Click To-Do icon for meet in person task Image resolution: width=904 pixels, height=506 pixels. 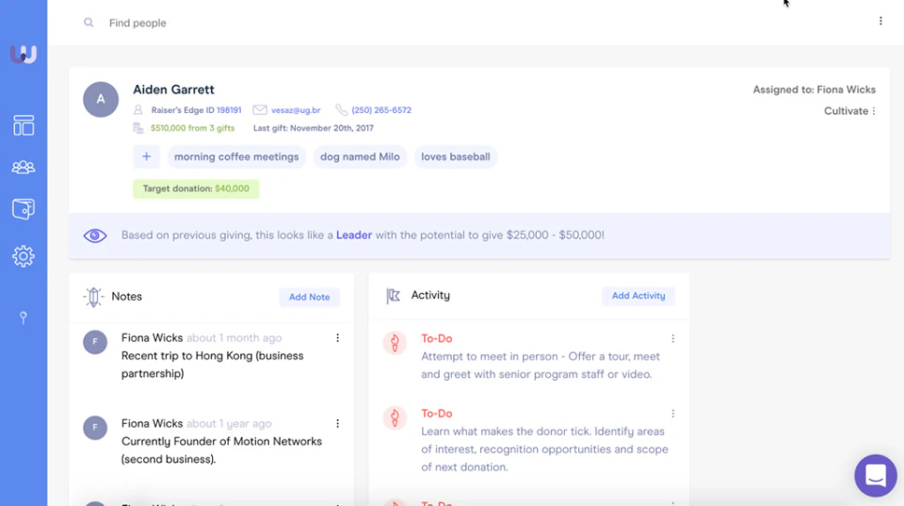tap(395, 343)
